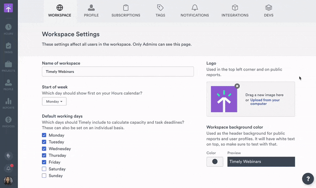The height and width of the screenshot is (188, 316).
Task: Open Hours in the left sidebar
Action: (x=8, y=29)
